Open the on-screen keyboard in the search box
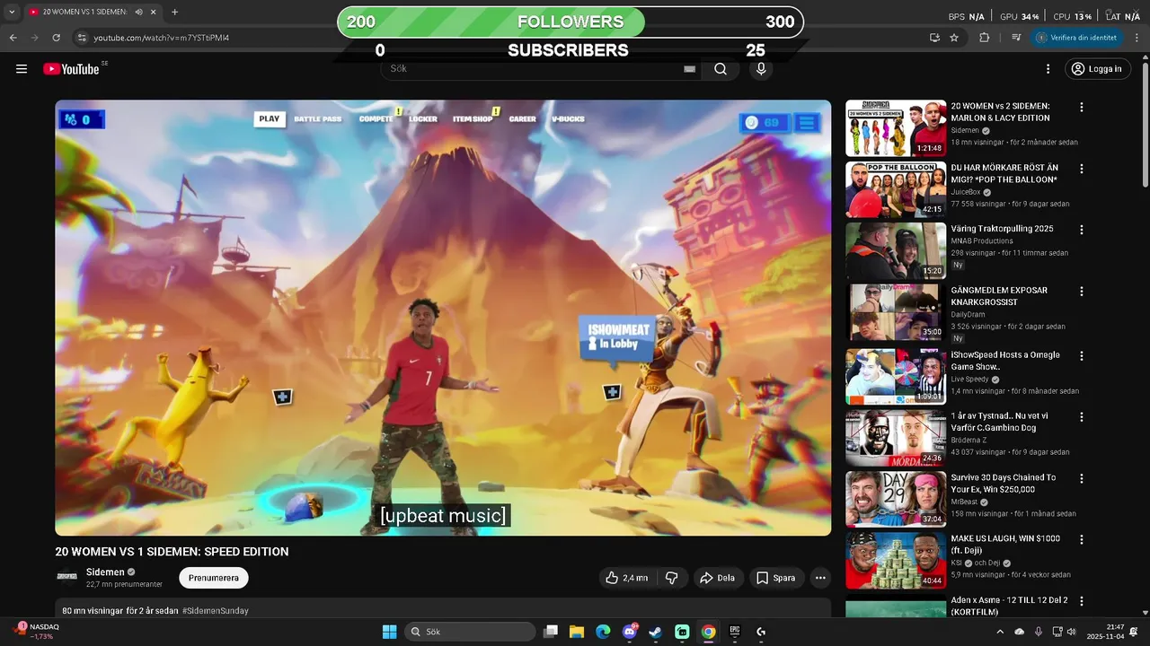 (x=690, y=69)
